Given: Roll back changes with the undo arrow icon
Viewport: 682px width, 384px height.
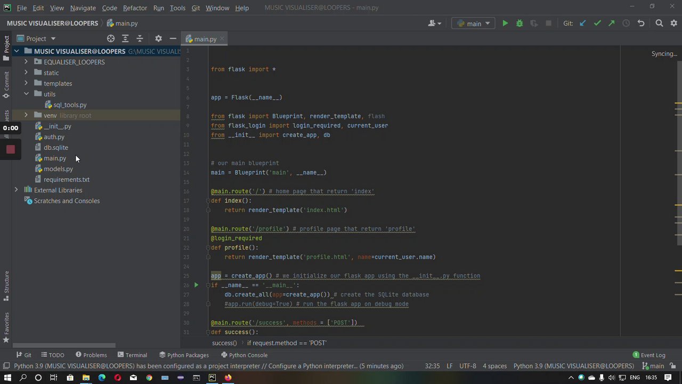Looking at the screenshot, I should (x=641, y=23).
